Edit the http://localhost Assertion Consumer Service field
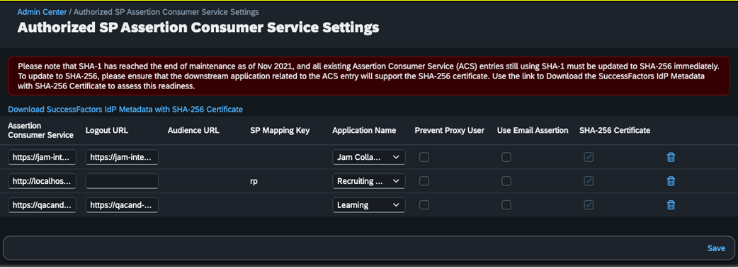This screenshot has height=268, width=738. (42, 181)
